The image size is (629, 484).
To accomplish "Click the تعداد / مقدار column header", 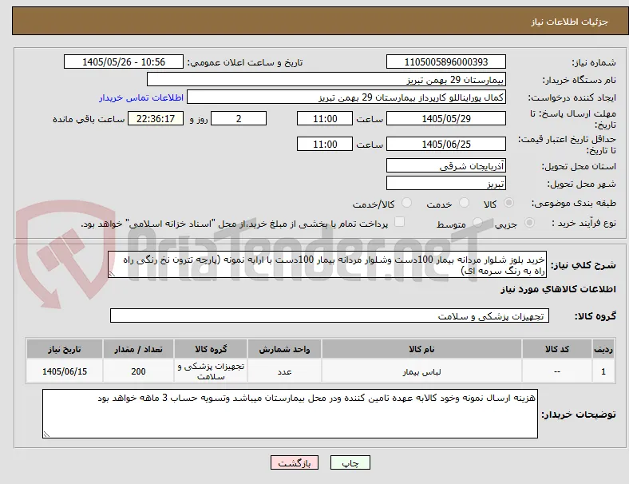I will click(138, 349).
